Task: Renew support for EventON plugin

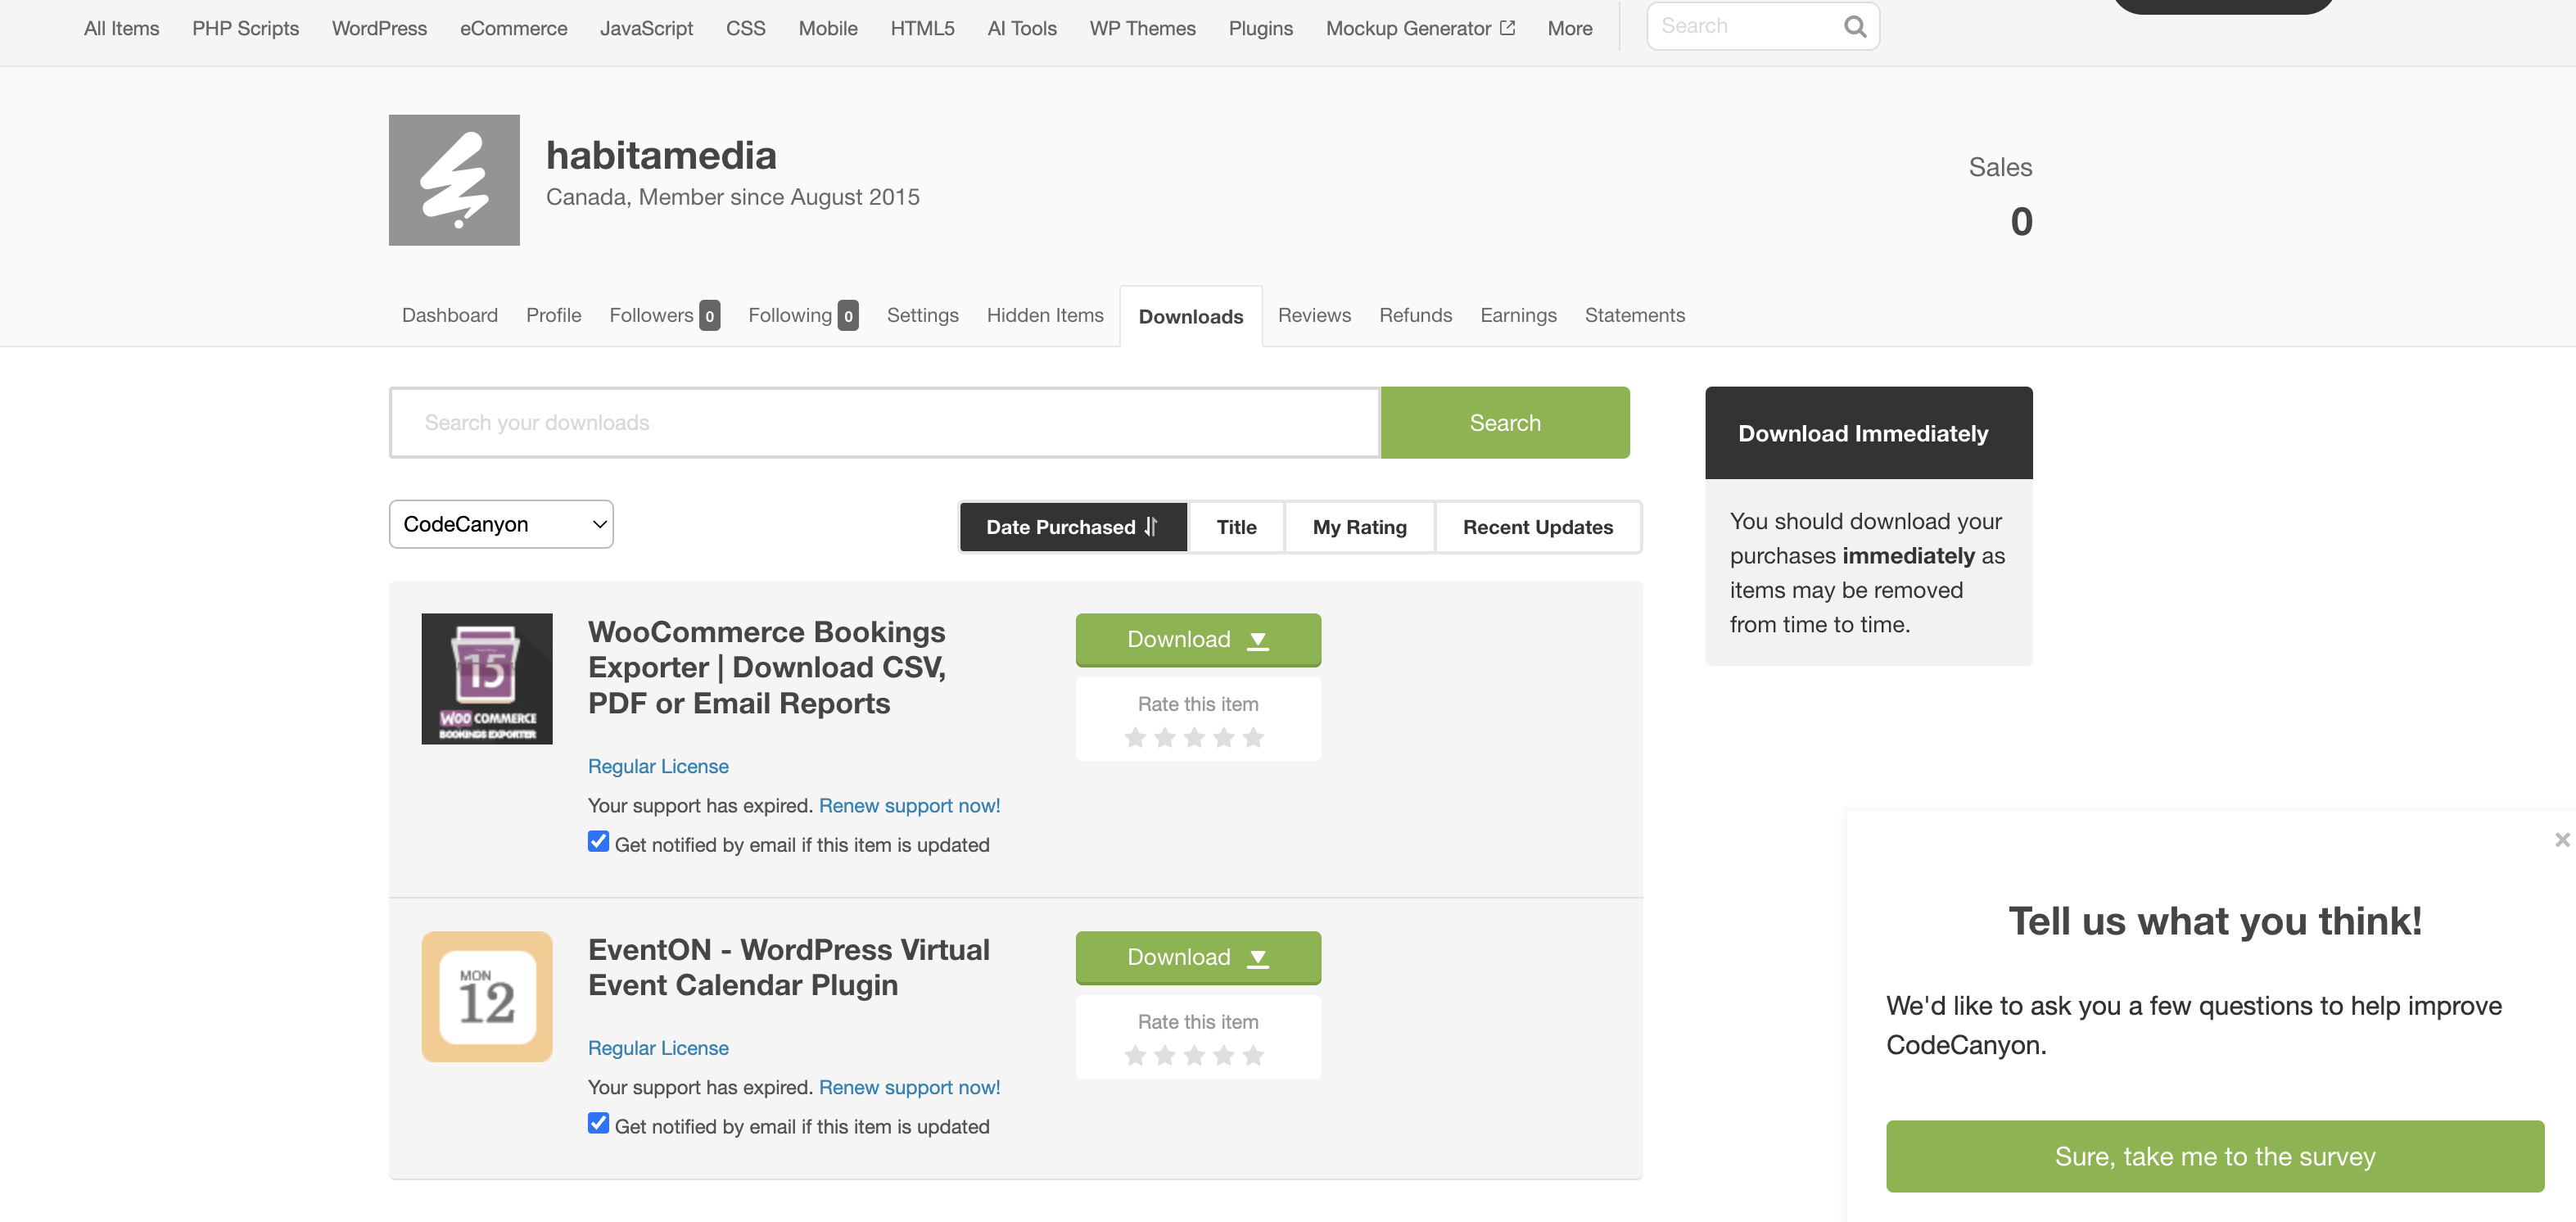Action: (x=909, y=1088)
